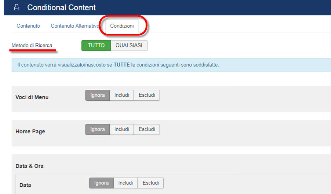Select Includi for Home Page
Screen dimensions: 331x194
tap(122, 129)
